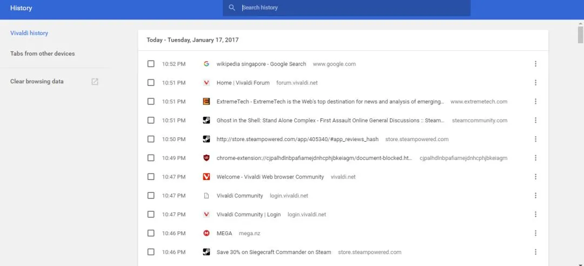Open the more-actions menu for ExtremeTech entry

[535, 101]
